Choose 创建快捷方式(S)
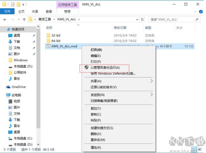Screen dimensions: 206x153 pos(102,128)
